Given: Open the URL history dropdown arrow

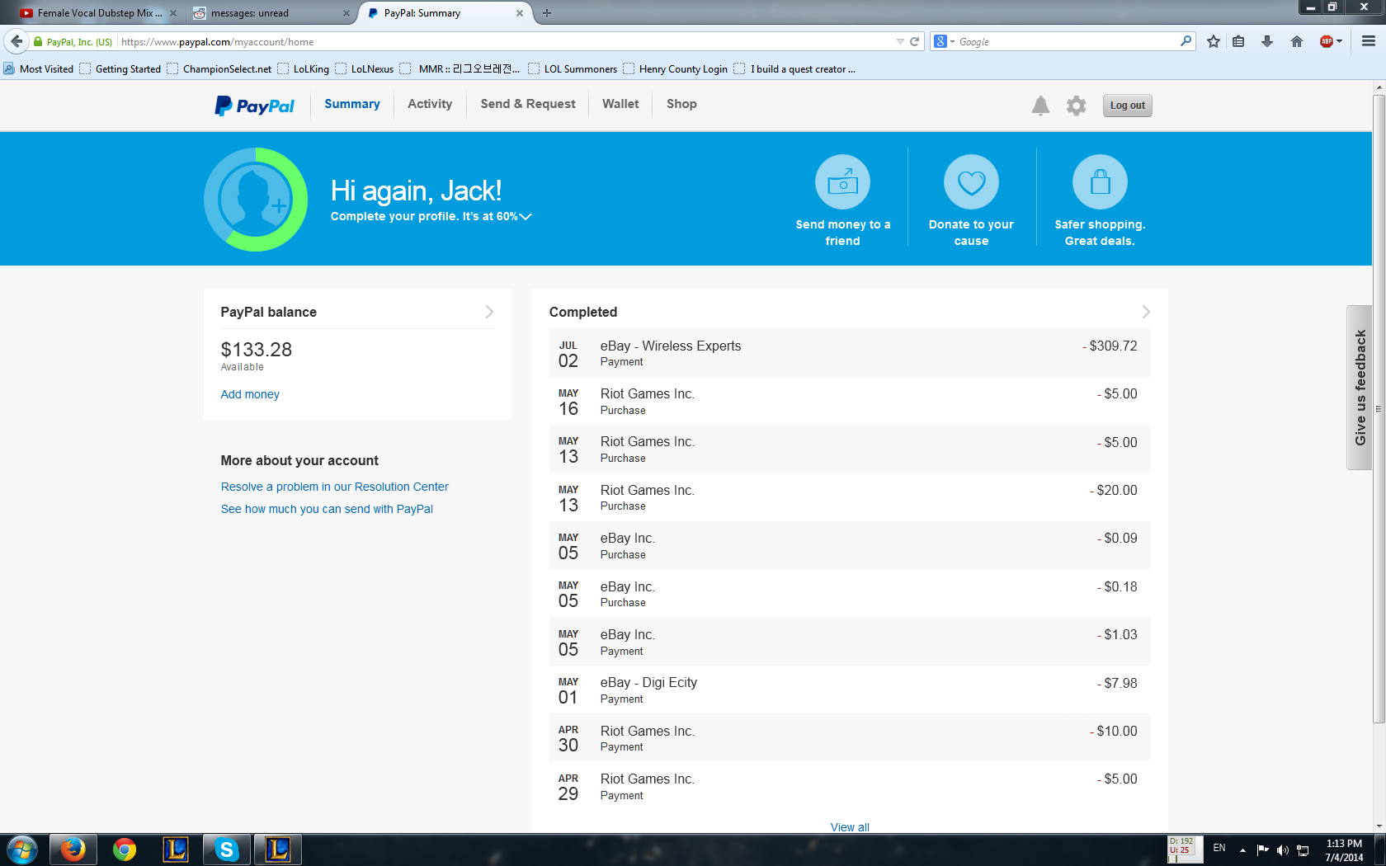Looking at the screenshot, I should click(x=900, y=41).
